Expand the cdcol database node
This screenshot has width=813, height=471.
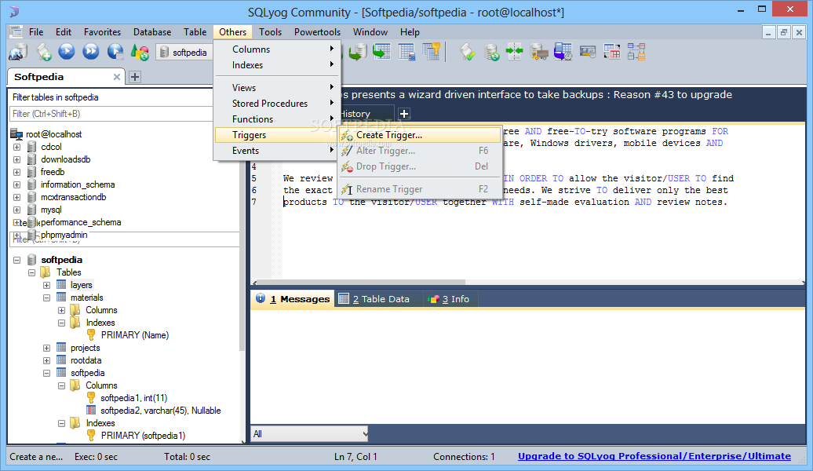(16, 147)
